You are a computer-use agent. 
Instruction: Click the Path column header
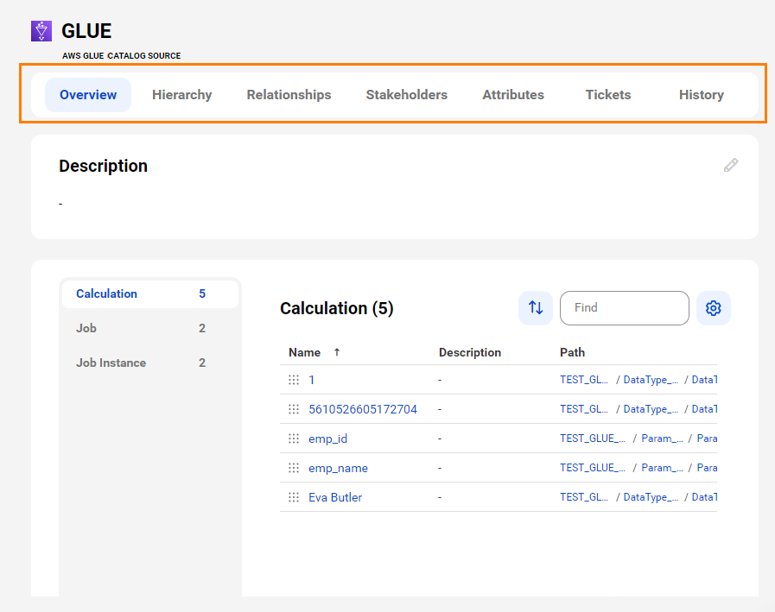coord(572,352)
